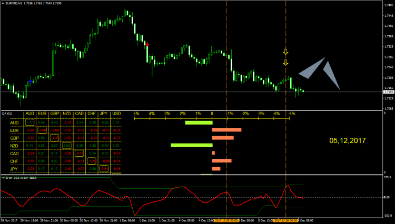Select the 2017.12.06 00:00 time axis label
The image size is (395, 224).
tap(285, 220)
